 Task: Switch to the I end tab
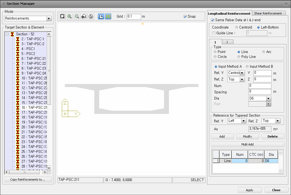(x=215, y=42)
